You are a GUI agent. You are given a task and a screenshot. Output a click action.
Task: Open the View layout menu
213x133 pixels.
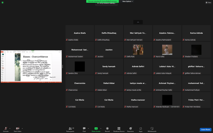click(208, 2)
